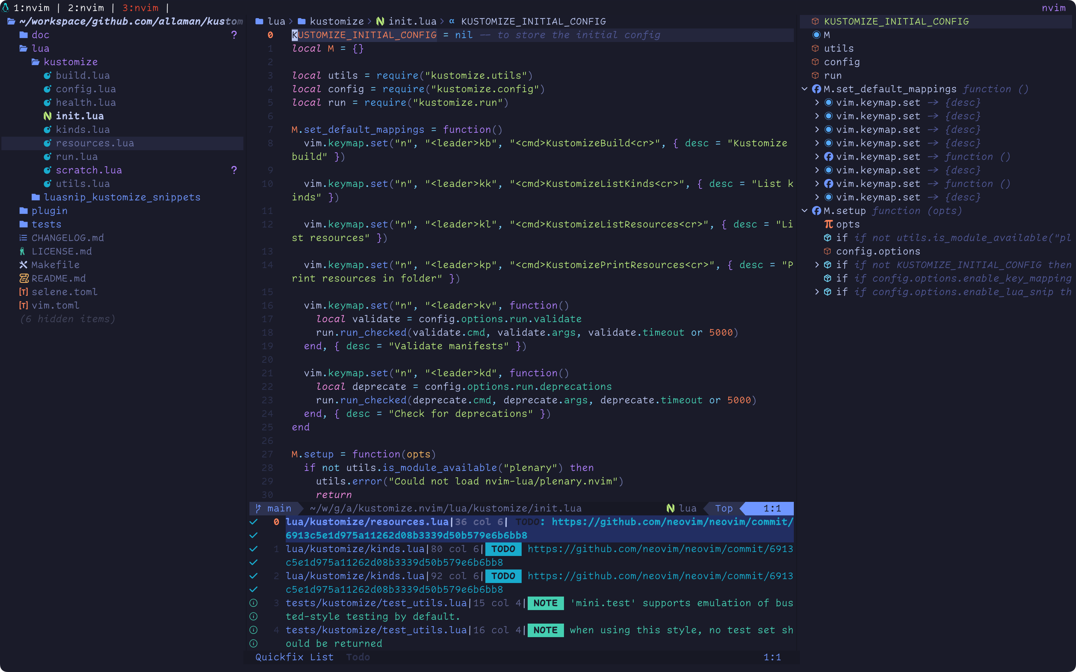Switch to tab 2:nvim
The image size is (1076, 672).
click(85, 8)
